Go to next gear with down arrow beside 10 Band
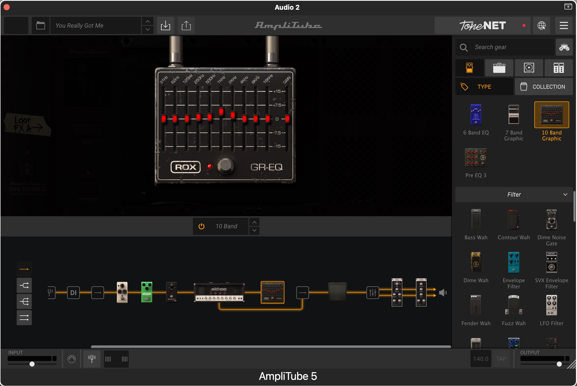The height and width of the screenshot is (386, 577). (254, 230)
